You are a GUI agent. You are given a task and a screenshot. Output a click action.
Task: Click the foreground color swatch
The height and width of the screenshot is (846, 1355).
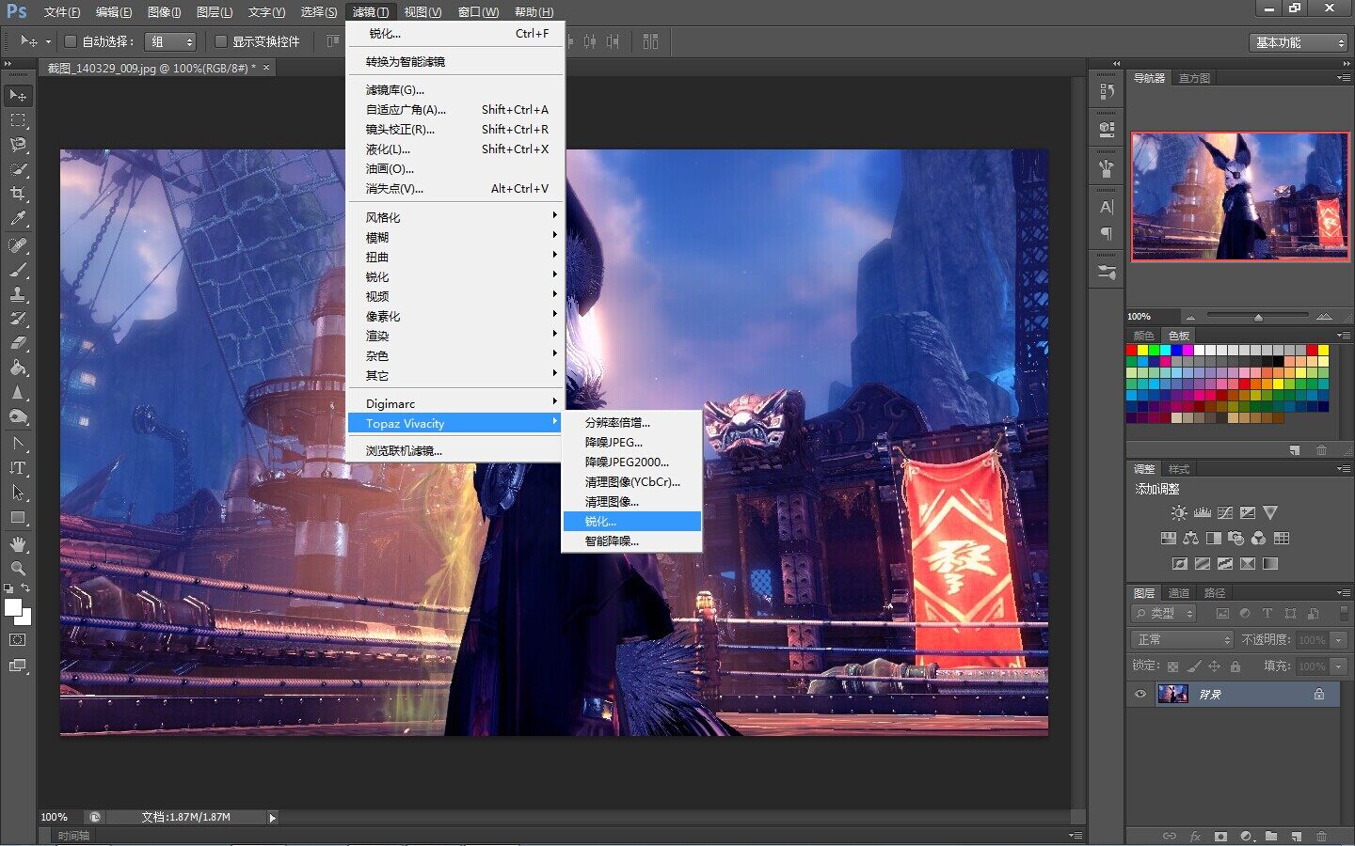pos(13,608)
